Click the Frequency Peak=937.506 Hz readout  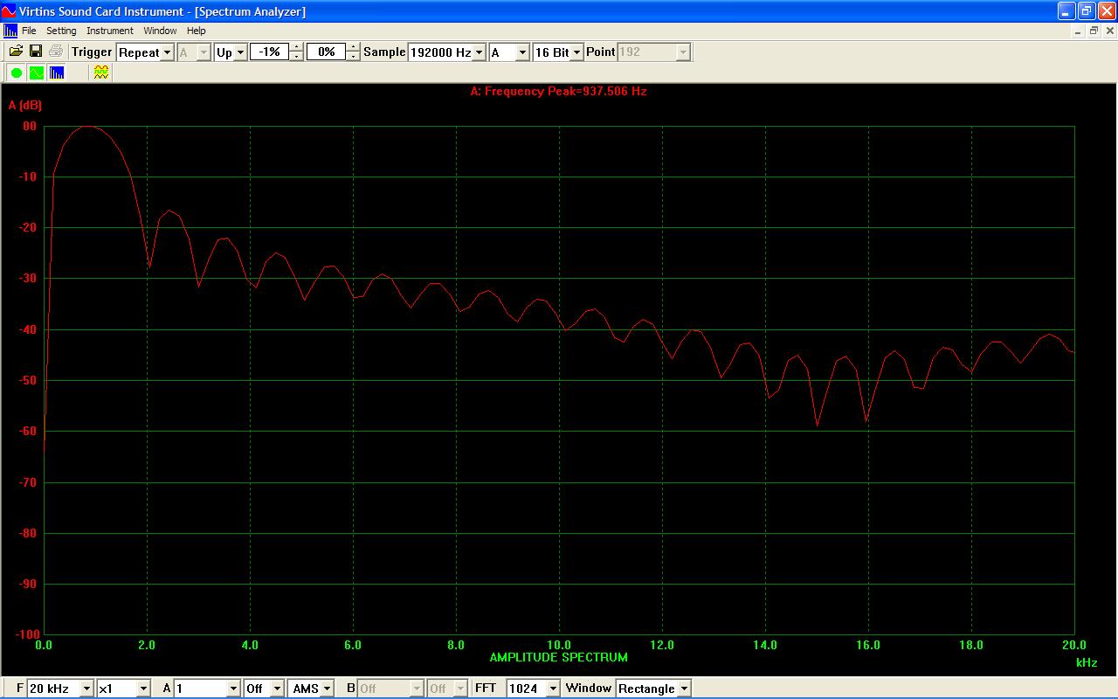(558, 91)
